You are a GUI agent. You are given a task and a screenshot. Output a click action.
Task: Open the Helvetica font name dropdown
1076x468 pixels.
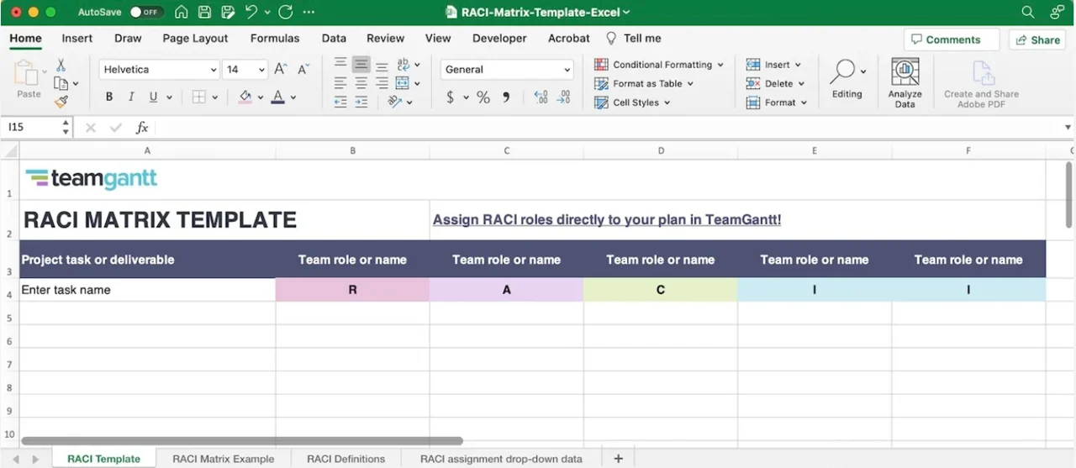pyautogui.click(x=160, y=70)
